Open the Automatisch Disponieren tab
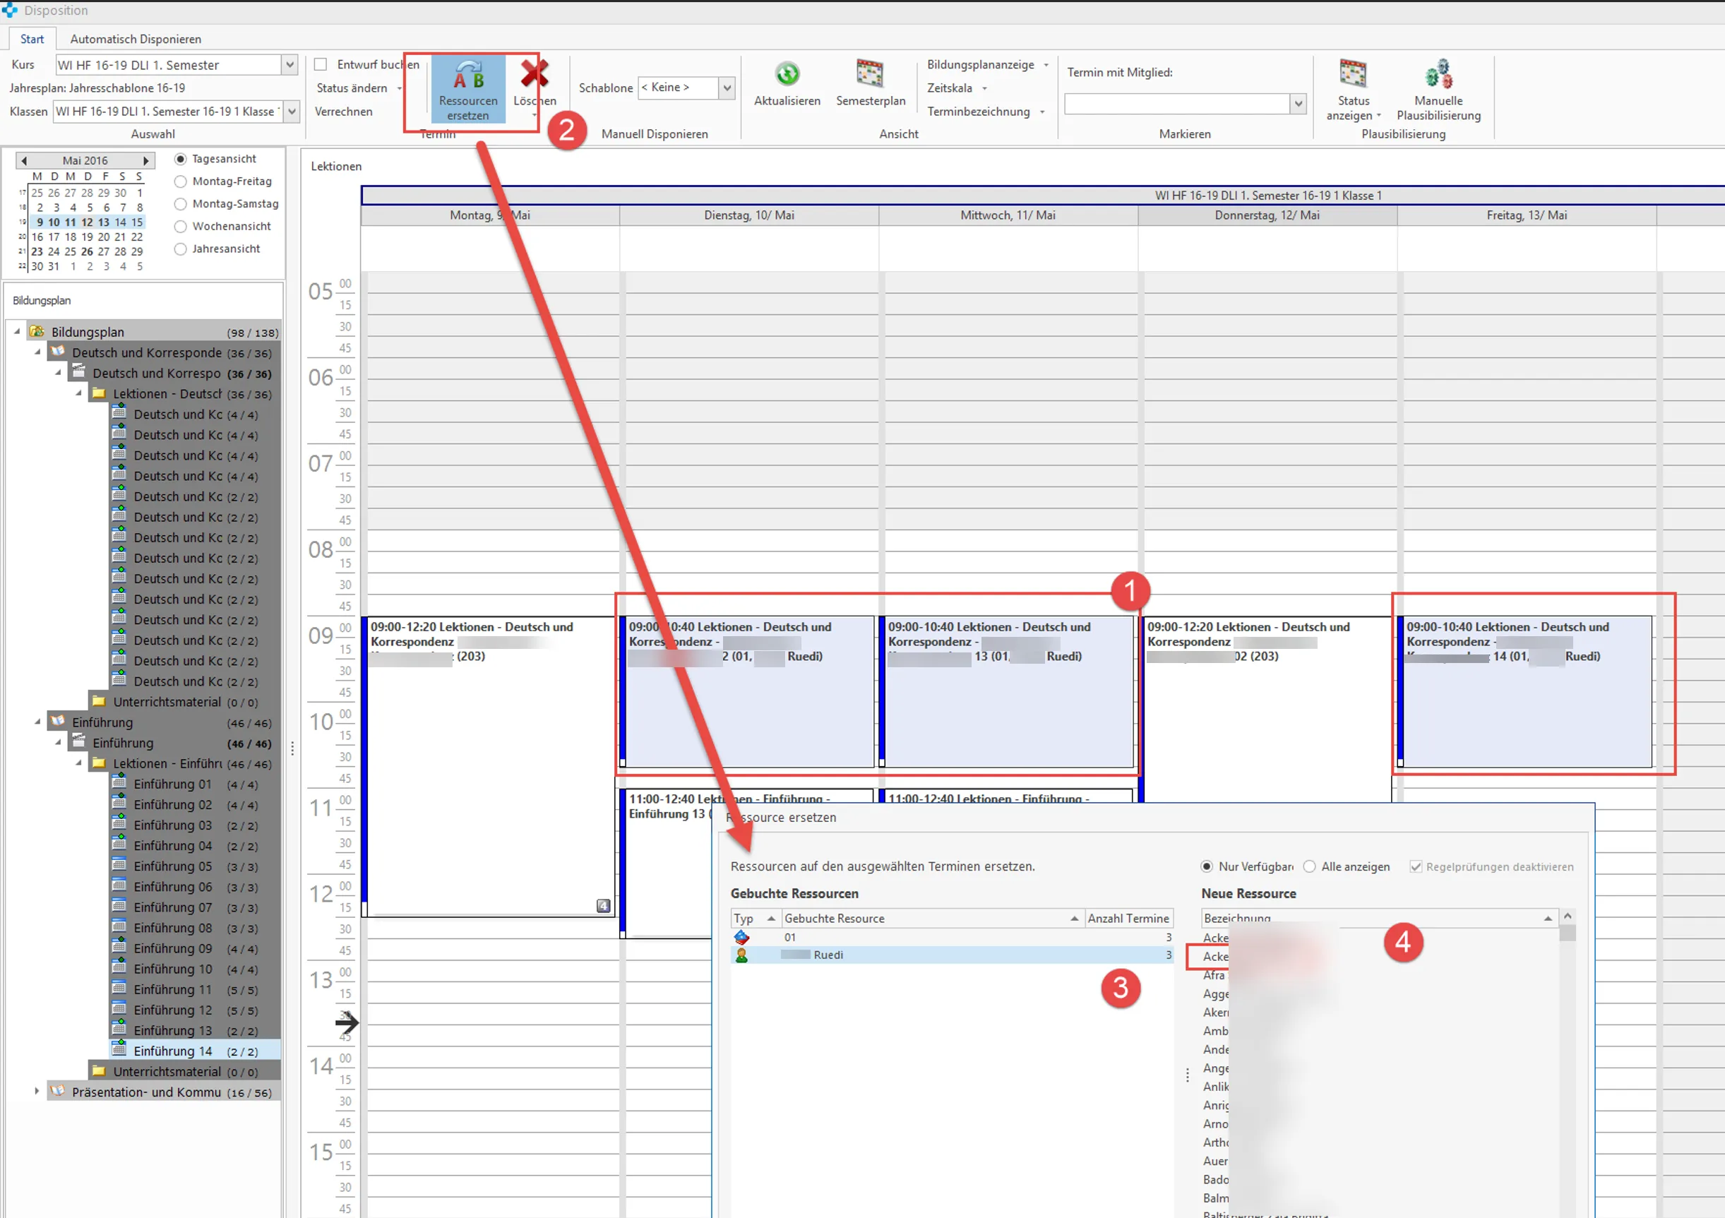The height and width of the screenshot is (1218, 1725). (x=136, y=39)
